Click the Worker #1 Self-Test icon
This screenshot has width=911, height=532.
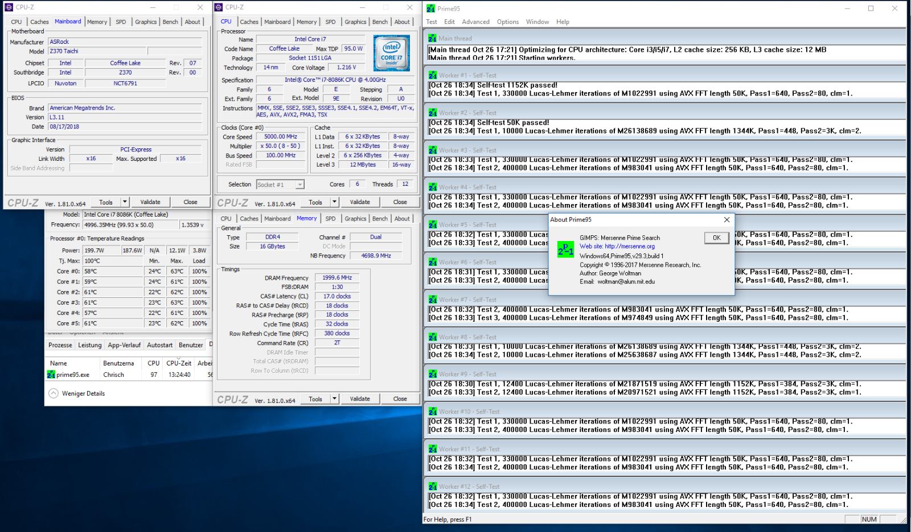[x=433, y=75]
